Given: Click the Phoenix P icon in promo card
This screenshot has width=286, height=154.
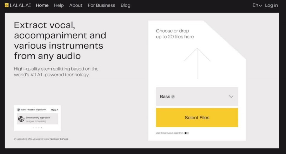Looking at the screenshot, I should click(x=18, y=110).
